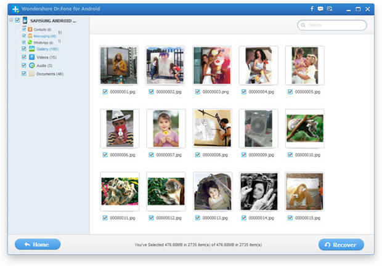Click the Audio category icon
This screenshot has height=266, width=382.
pyautogui.click(x=31, y=65)
